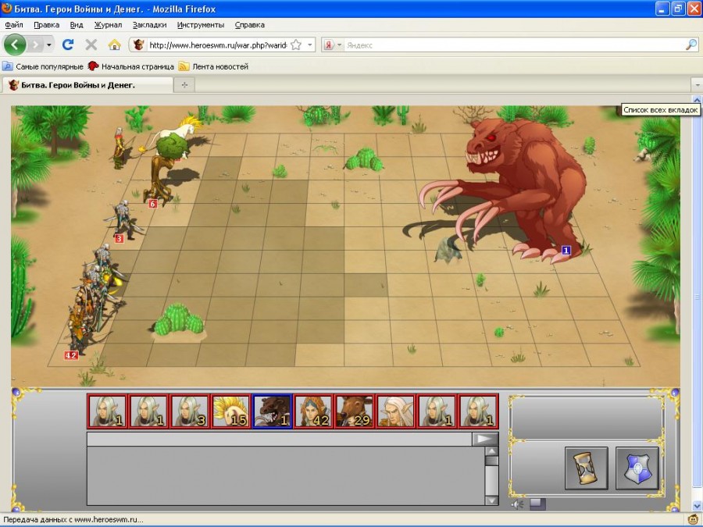The width and height of the screenshot is (703, 527).
Task: Open the Лента новостей feed bookmark
Action: (x=213, y=66)
